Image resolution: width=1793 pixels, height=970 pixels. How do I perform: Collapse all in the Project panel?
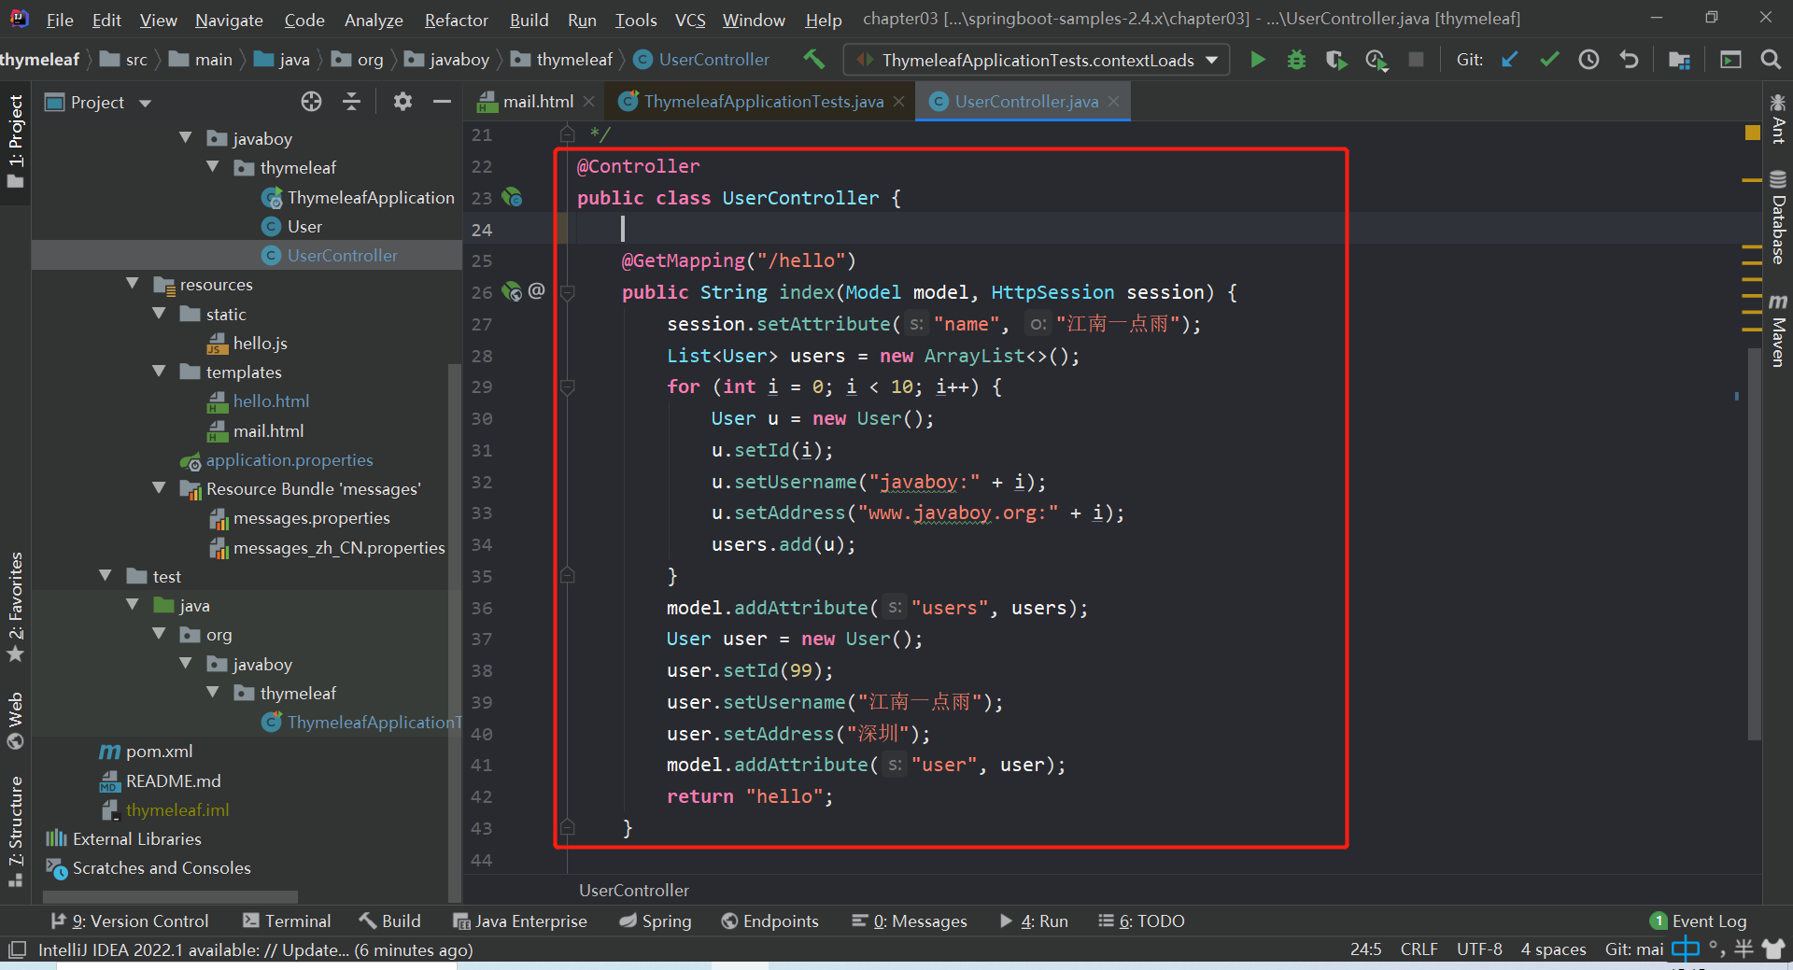351,102
